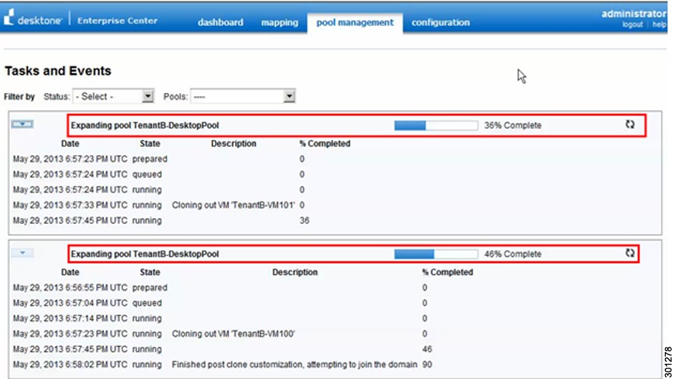674x379 pixels.
Task: Select 'May 29, 2013 6:57:04 PM UTC' date cell
Action: pos(70,303)
